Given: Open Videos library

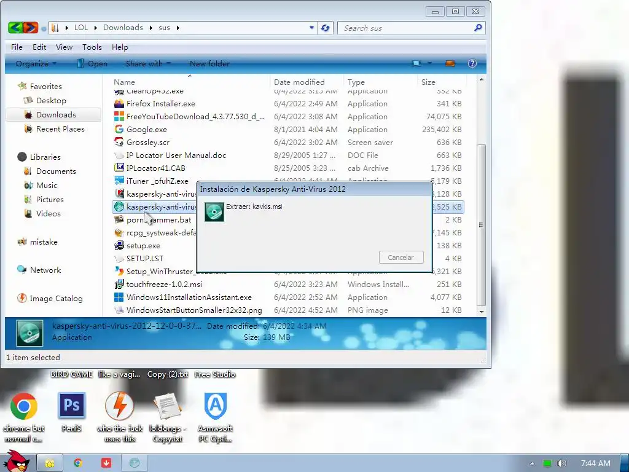Looking at the screenshot, I should tap(48, 213).
